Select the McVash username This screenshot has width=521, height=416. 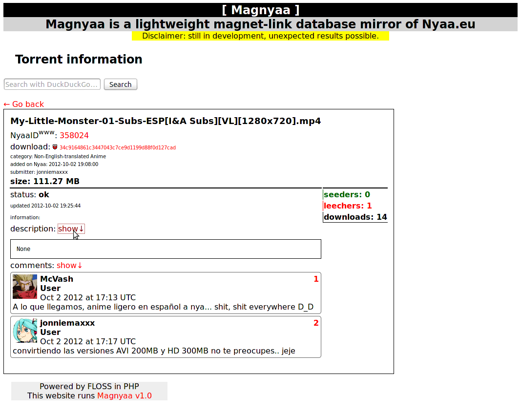click(57, 279)
